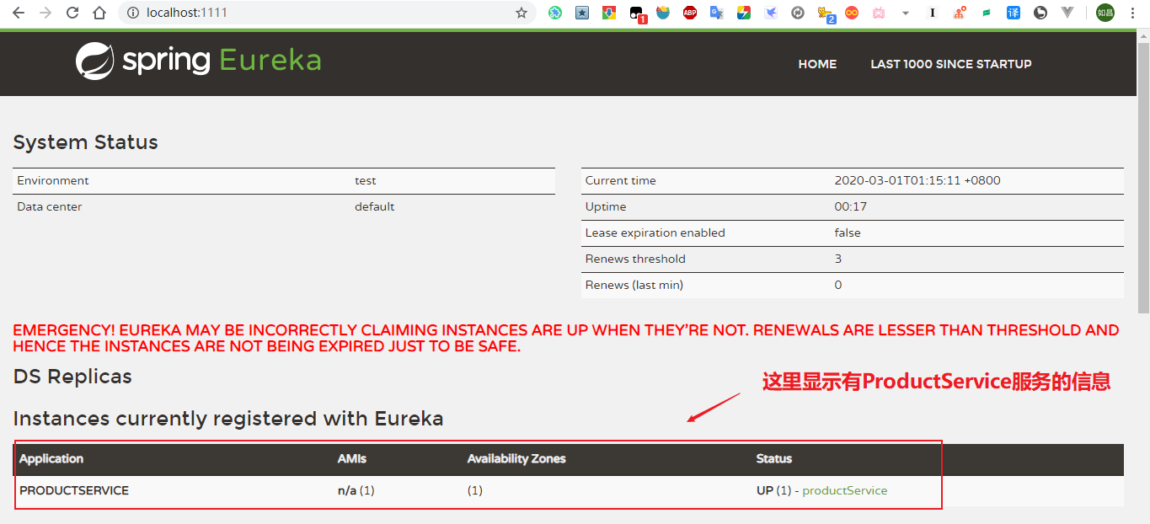Open the 如昌 profile avatar

pyautogui.click(x=1105, y=13)
